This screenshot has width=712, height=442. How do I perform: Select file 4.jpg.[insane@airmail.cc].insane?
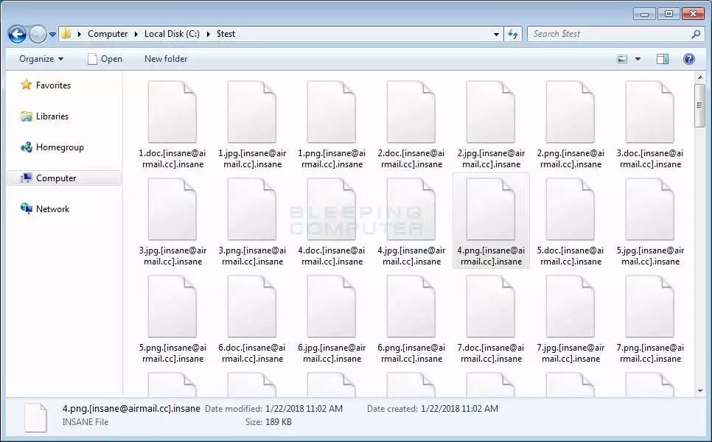click(411, 221)
